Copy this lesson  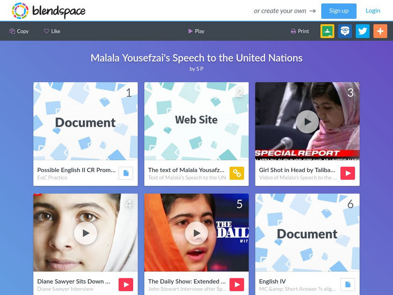click(19, 31)
